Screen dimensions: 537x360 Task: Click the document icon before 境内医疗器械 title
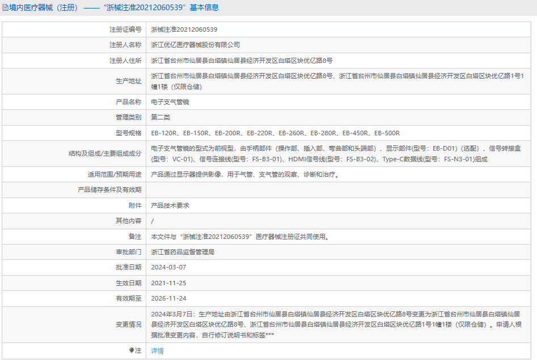pyautogui.click(x=6, y=8)
